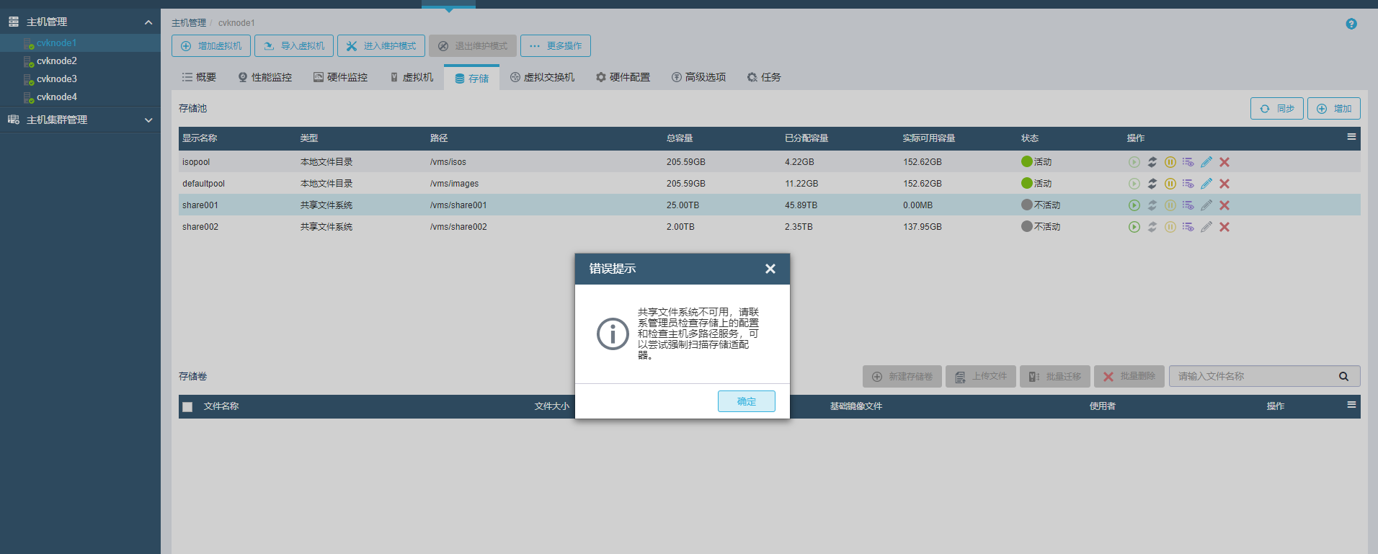Close the error prompt dialog
This screenshot has height=554, width=1378.
coord(770,269)
